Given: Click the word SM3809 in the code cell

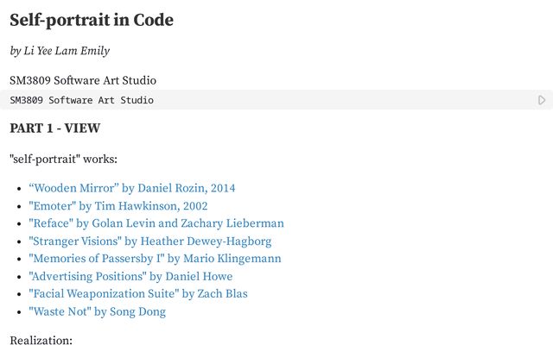Looking at the screenshot, I should click(x=27, y=100).
